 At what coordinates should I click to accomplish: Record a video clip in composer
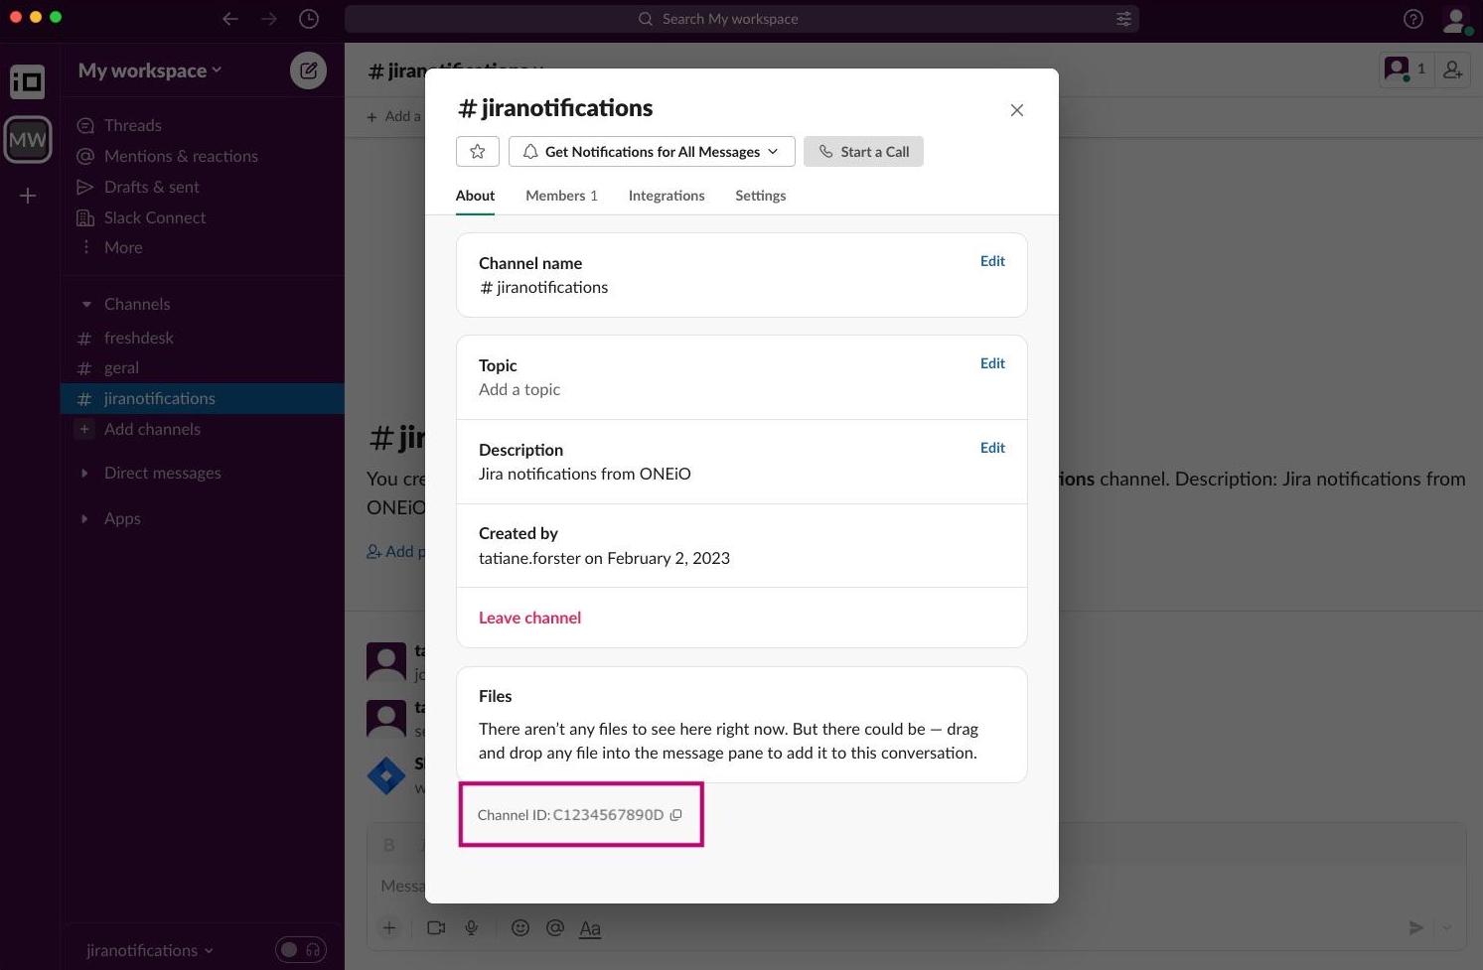pos(435,927)
